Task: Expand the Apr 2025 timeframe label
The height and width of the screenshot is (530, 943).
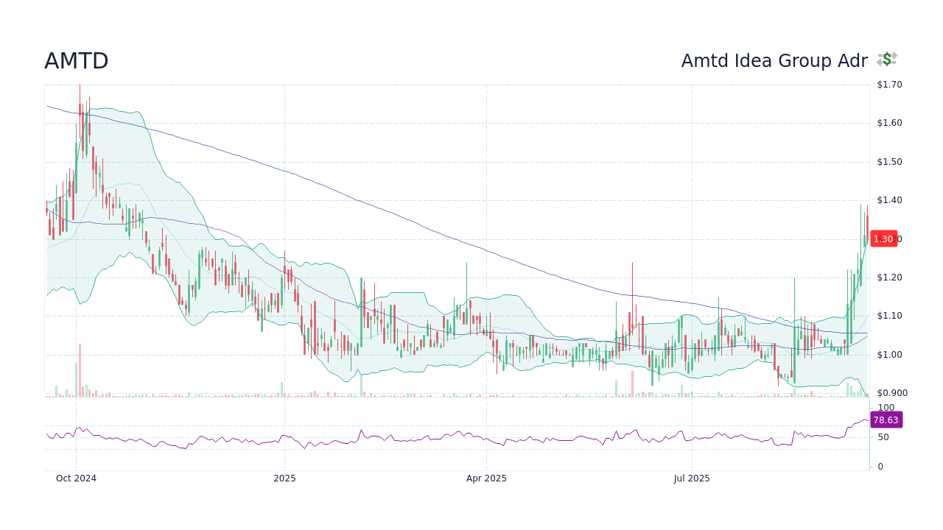Action: (486, 478)
